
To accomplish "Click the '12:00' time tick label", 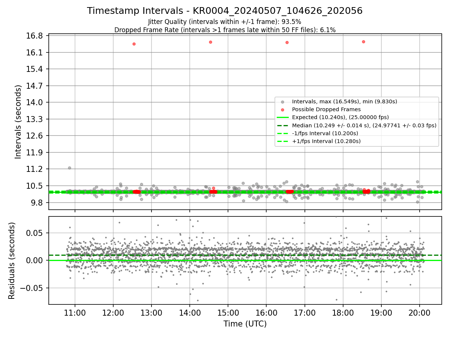I will 113,313.
